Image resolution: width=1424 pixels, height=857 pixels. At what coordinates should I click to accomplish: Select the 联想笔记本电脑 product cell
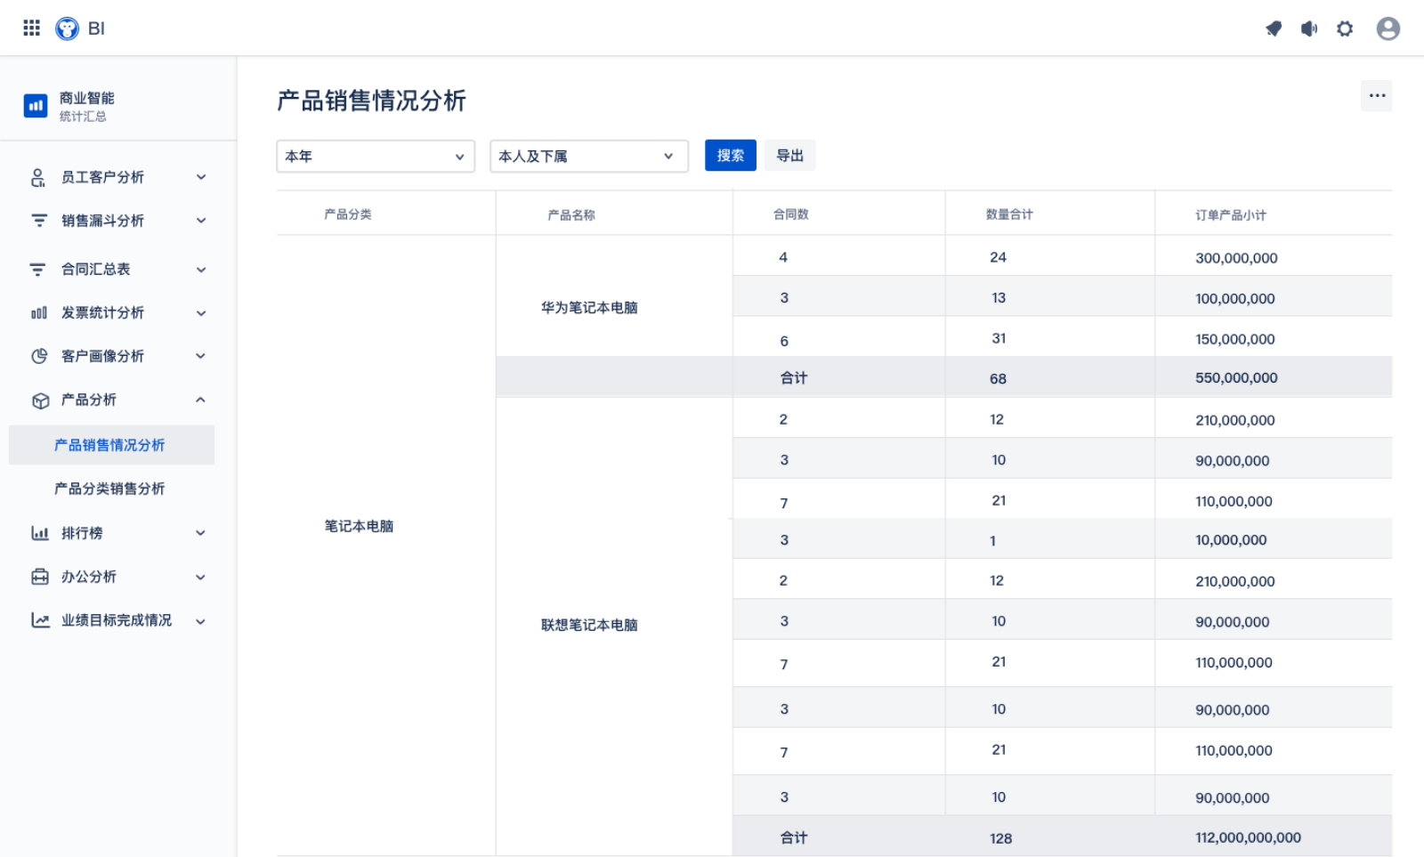pos(589,626)
